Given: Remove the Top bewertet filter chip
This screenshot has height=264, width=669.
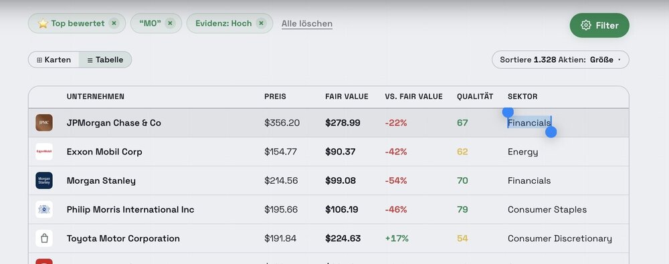Looking at the screenshot, I should pos(114,23).
